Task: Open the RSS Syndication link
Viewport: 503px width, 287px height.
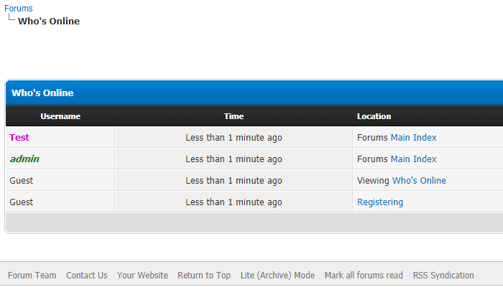Action: [x=443, y=276]
